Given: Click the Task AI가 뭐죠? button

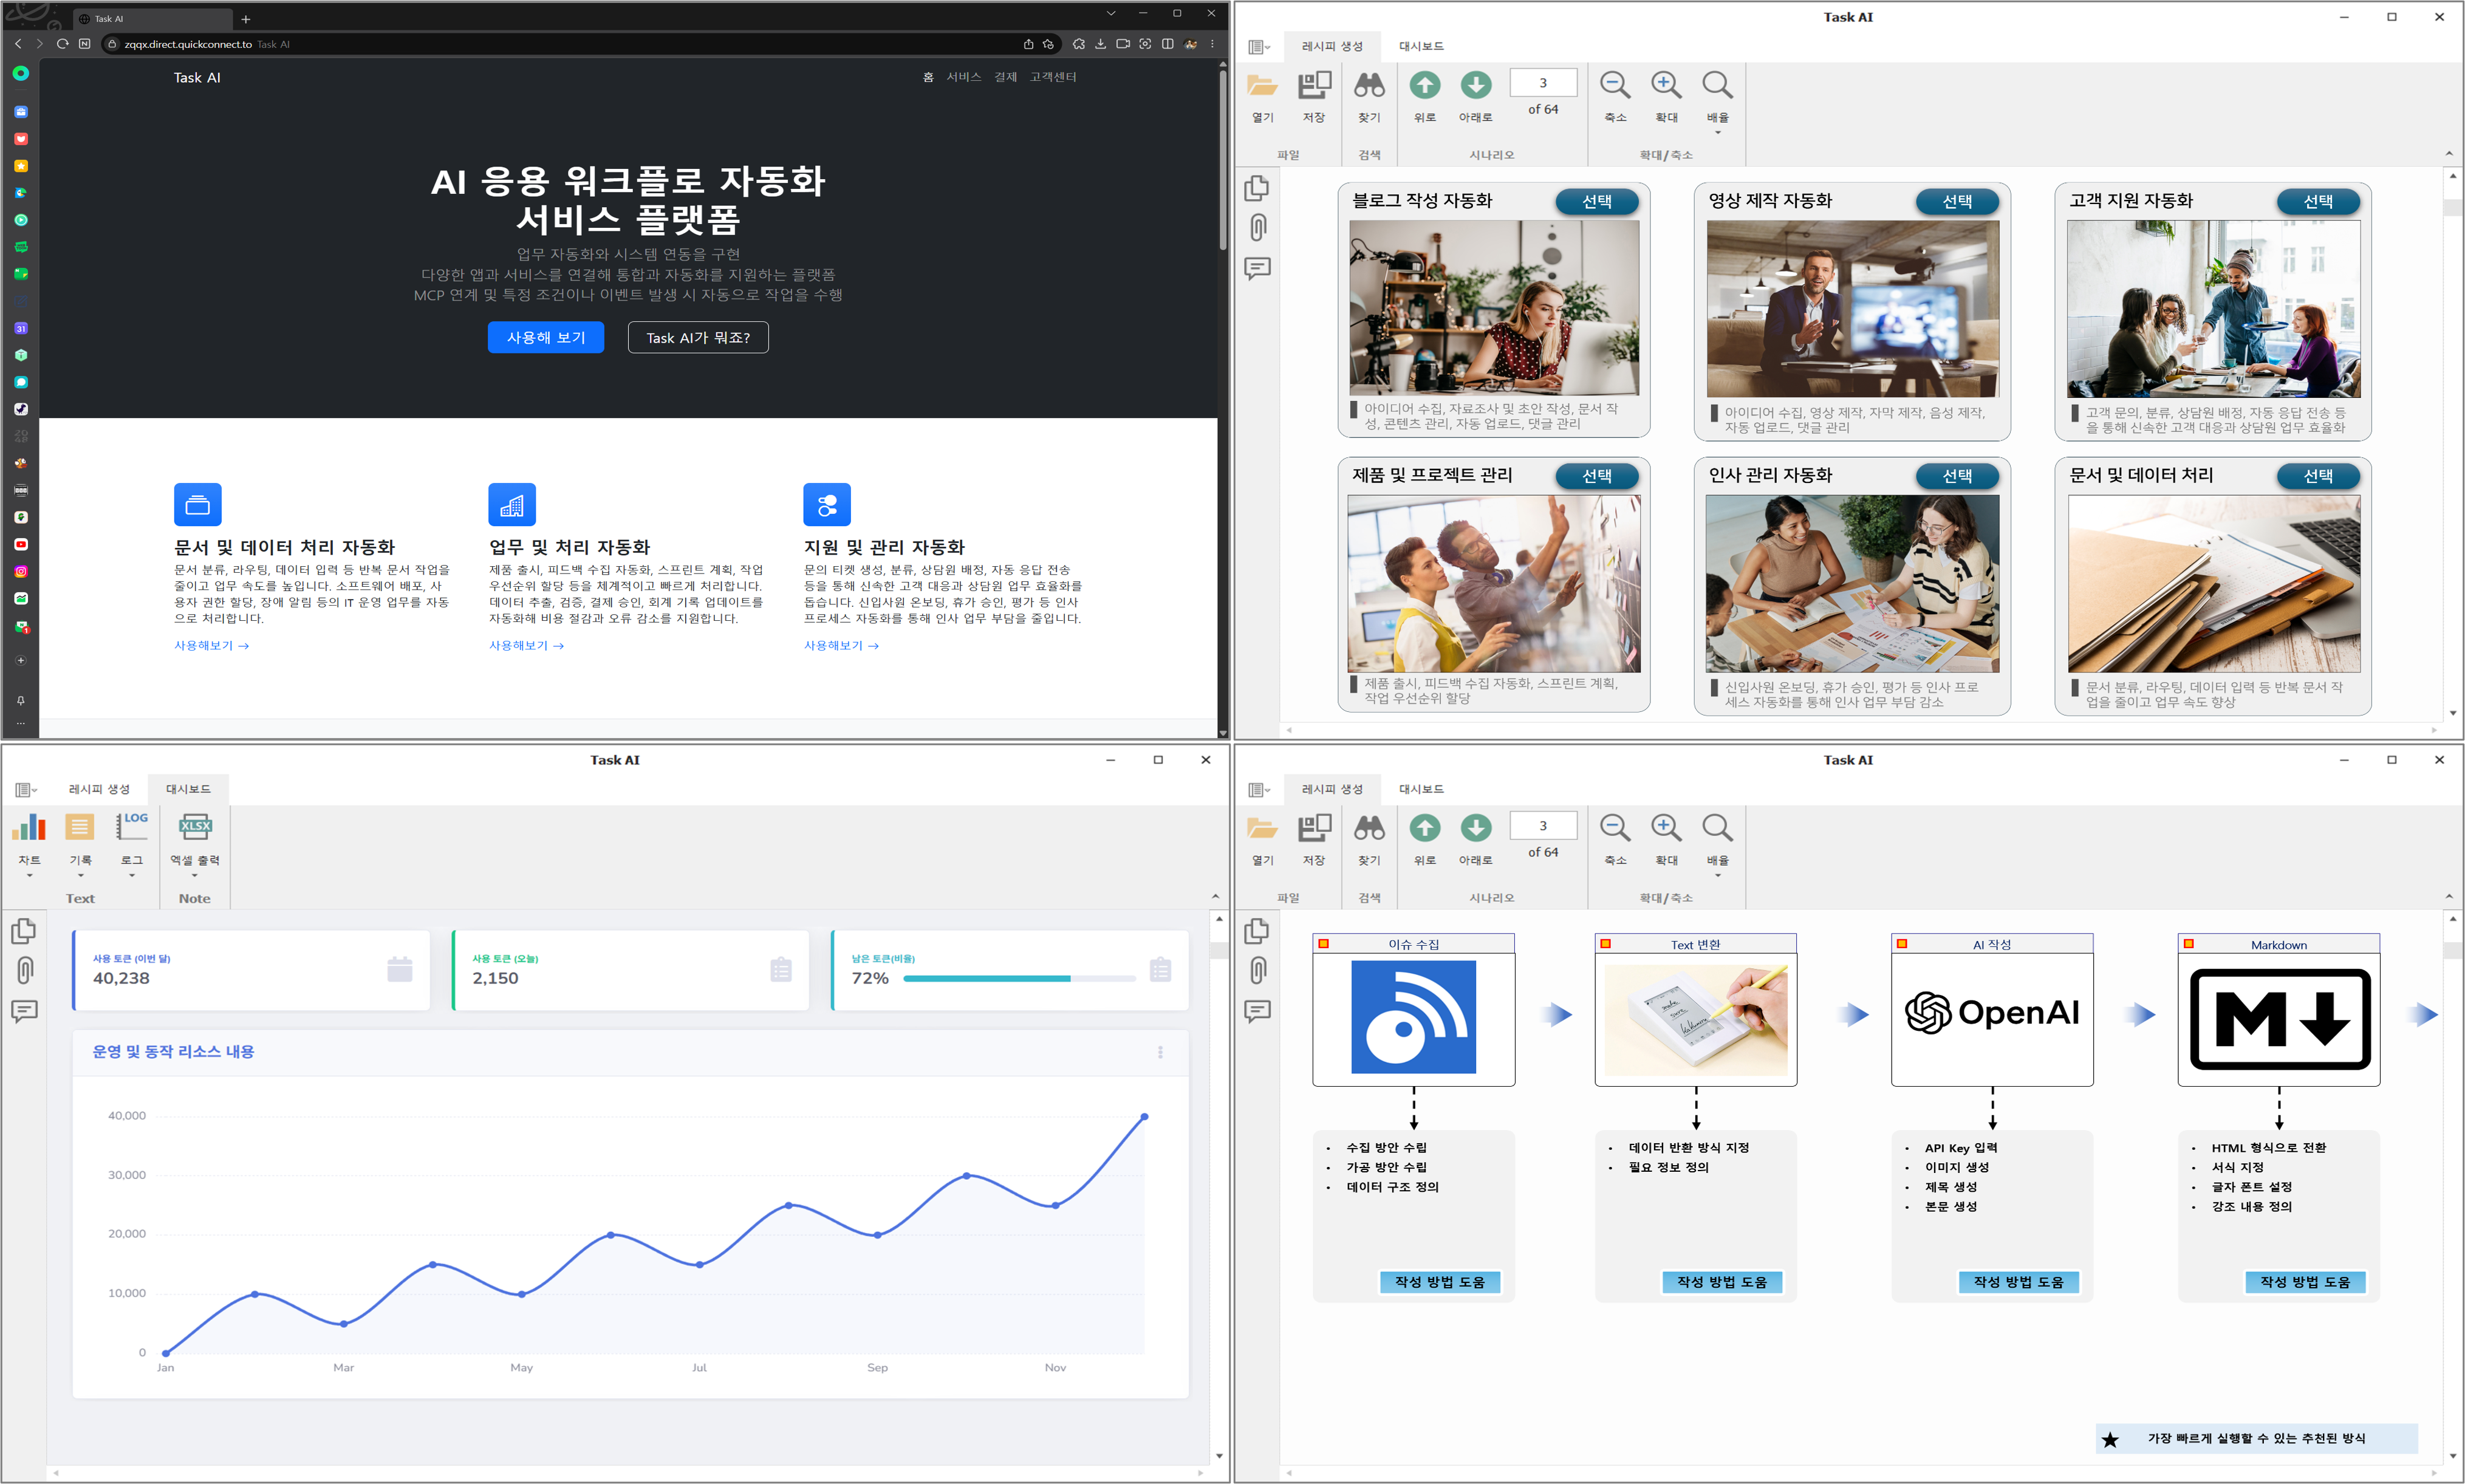Looking at the screenshot, I should (x=698, y=337).
